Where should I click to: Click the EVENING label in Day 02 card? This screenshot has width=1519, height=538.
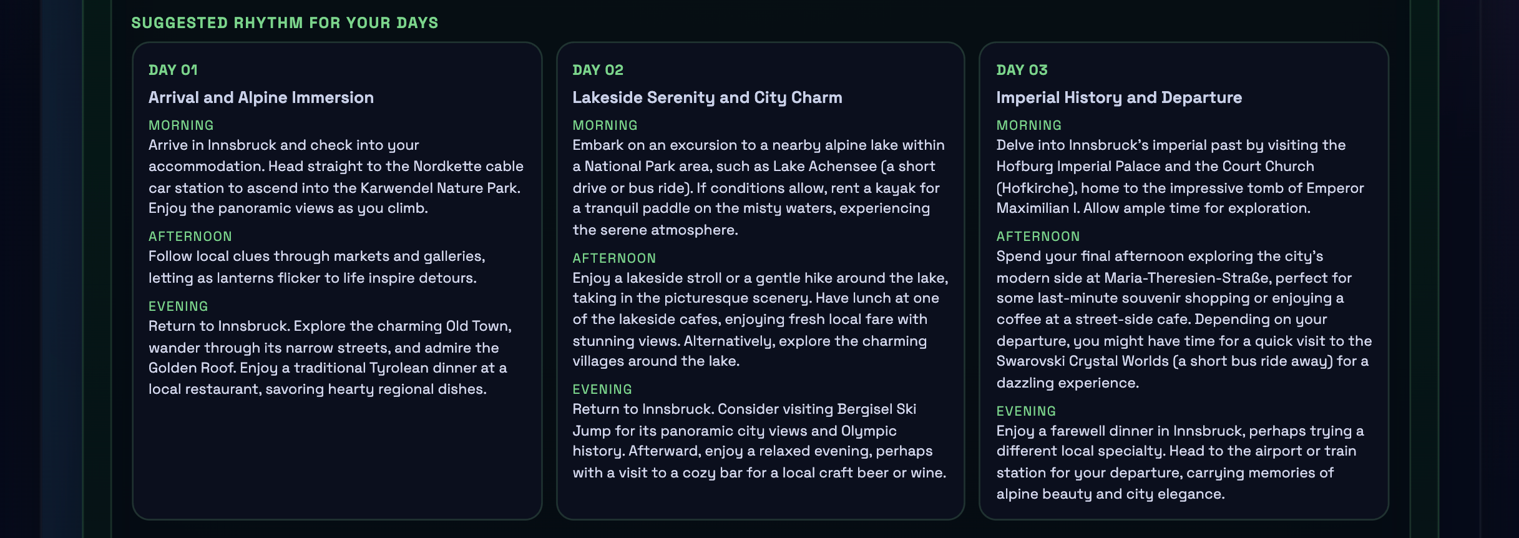(602, 389)
